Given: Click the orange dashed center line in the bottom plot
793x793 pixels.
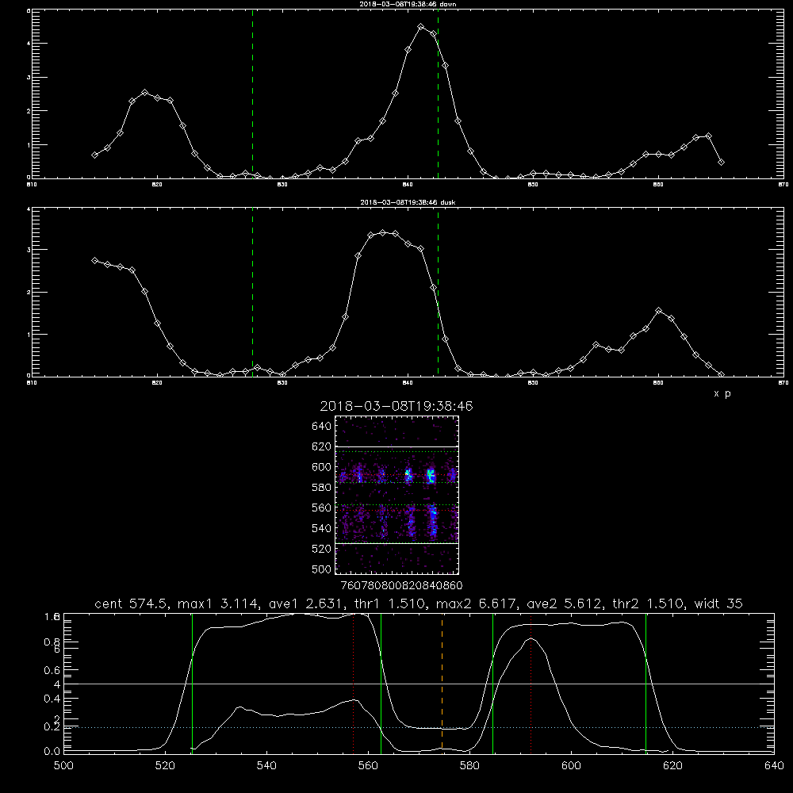Looking at the screenshot, I should (x=442, y=683).
